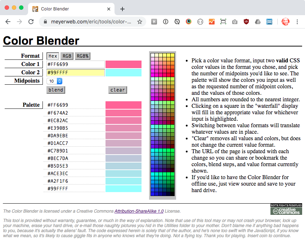Open a new browser tab
Screen dimensions: 305x244
point(122,9)
